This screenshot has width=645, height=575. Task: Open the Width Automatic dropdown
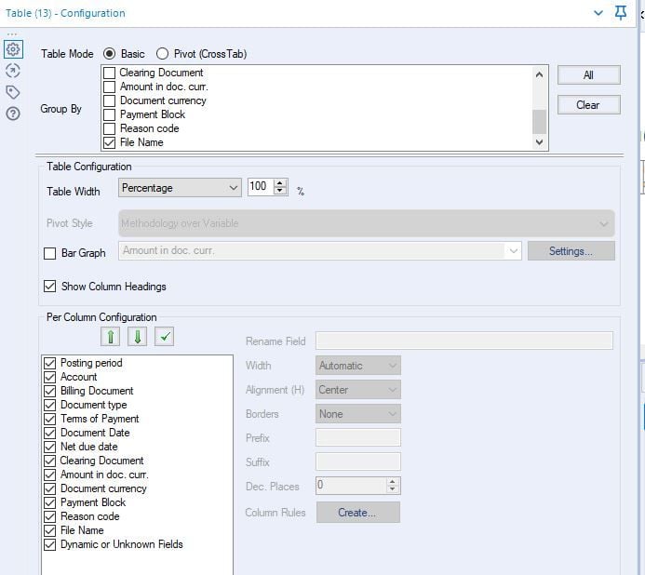pos(358,366)
